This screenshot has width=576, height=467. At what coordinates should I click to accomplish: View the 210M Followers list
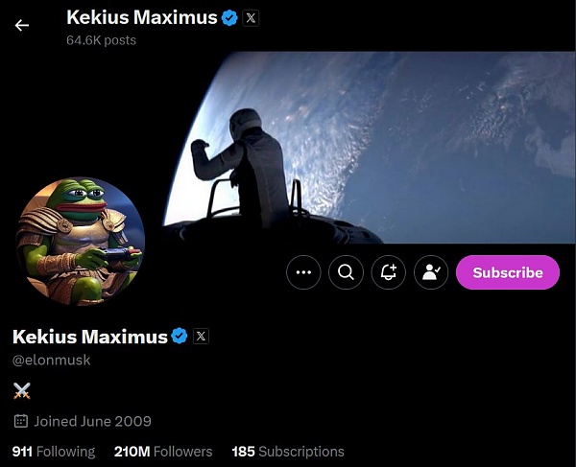tap(163, 452)
